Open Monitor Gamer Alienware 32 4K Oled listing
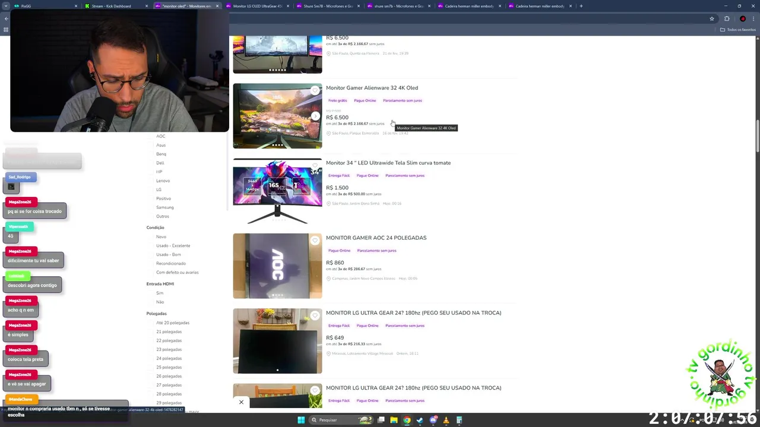 [372, 88]
